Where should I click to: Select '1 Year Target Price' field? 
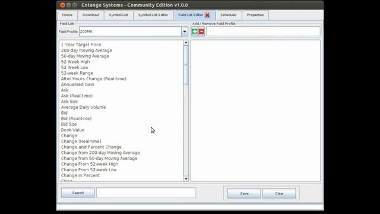81,45
